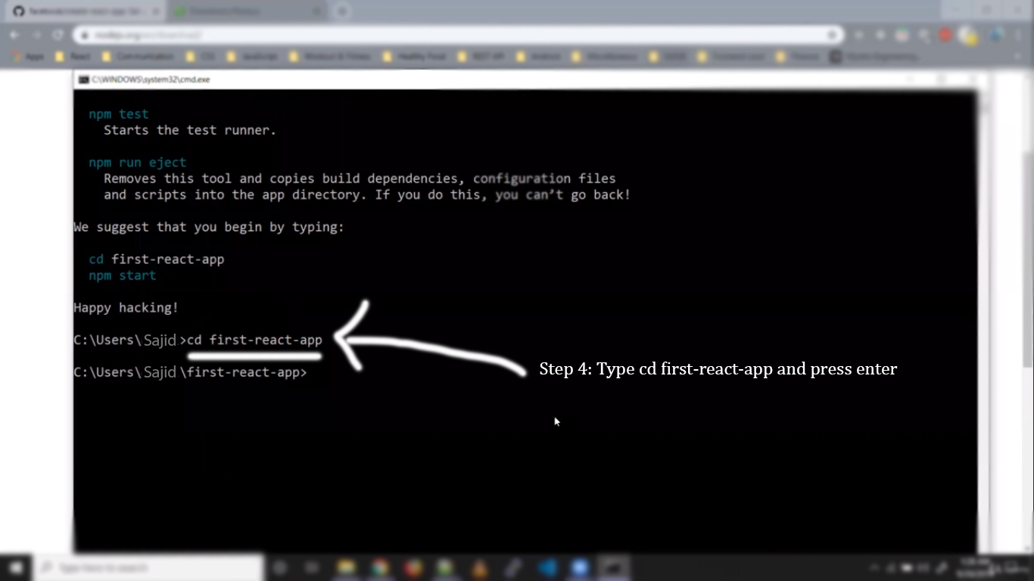Click the Chrome page vertical scrollbar

(x=1029, y=310)
